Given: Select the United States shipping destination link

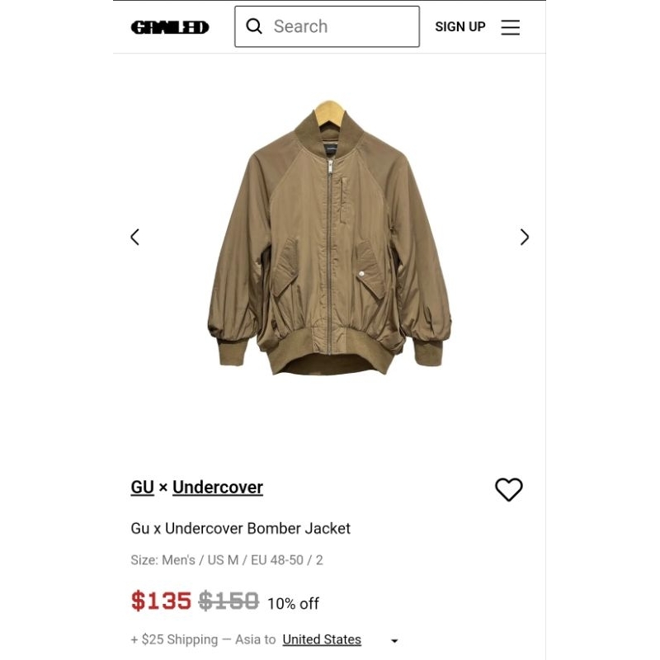Looking at the screenshot, I should point(322,639).
